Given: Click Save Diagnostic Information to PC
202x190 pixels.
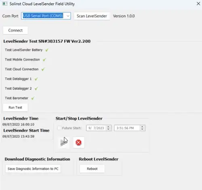Looking at the screenshot, I should (33, 169).
